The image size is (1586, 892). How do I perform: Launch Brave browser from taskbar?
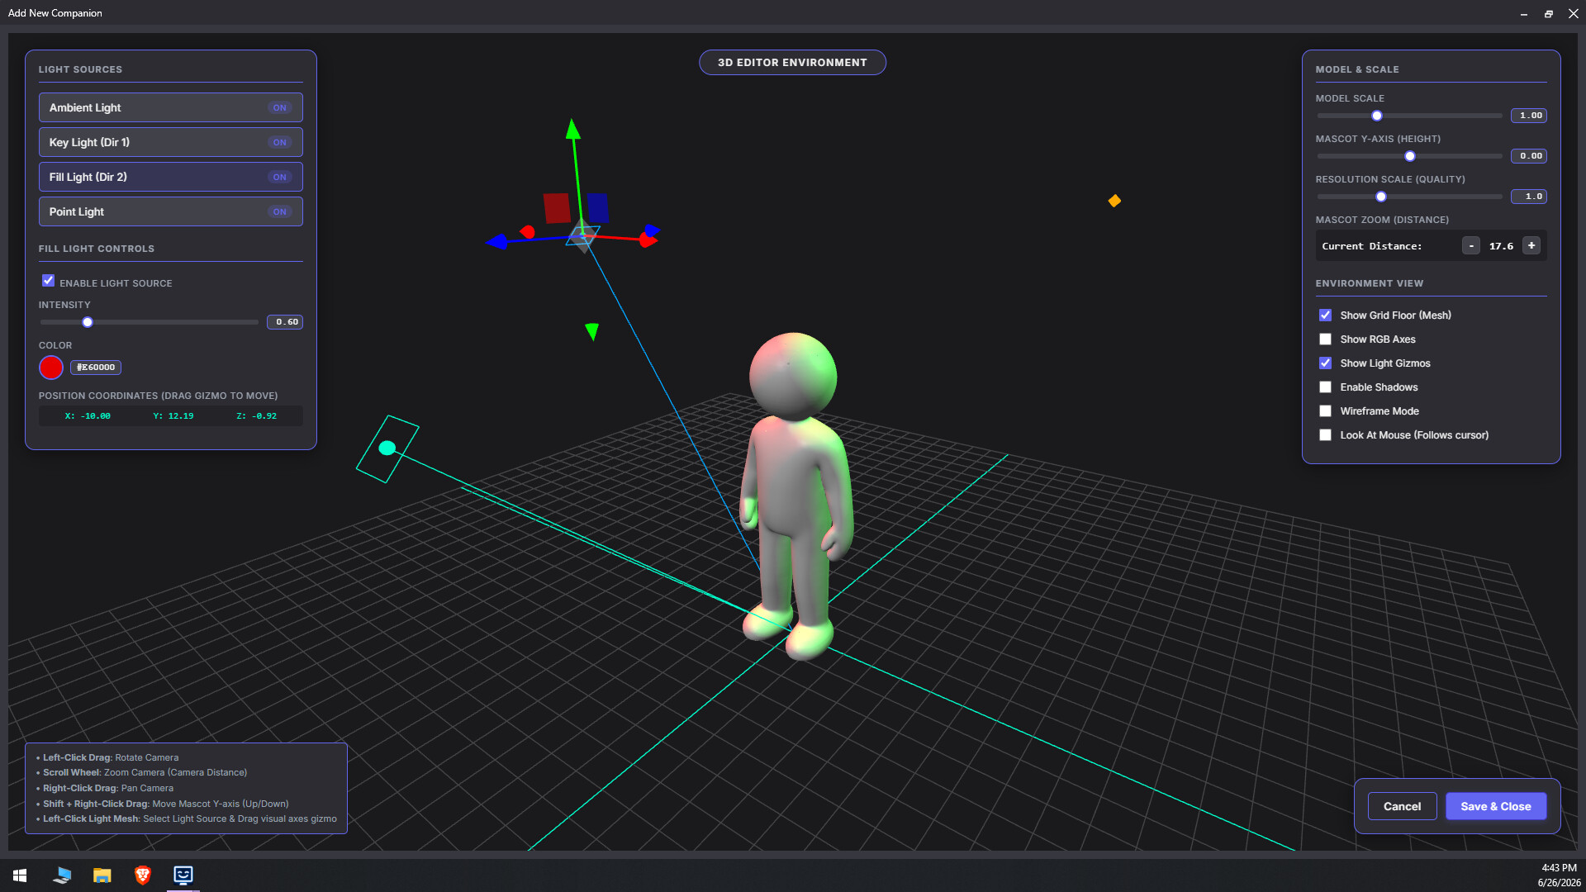tap(142, 875)
